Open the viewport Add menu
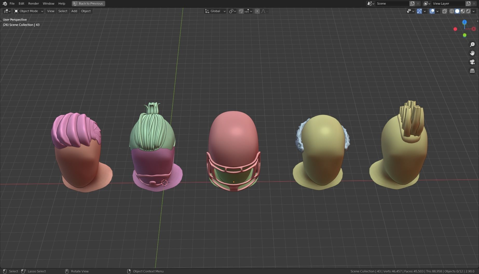479x274 pixels. tap(74, 11)
